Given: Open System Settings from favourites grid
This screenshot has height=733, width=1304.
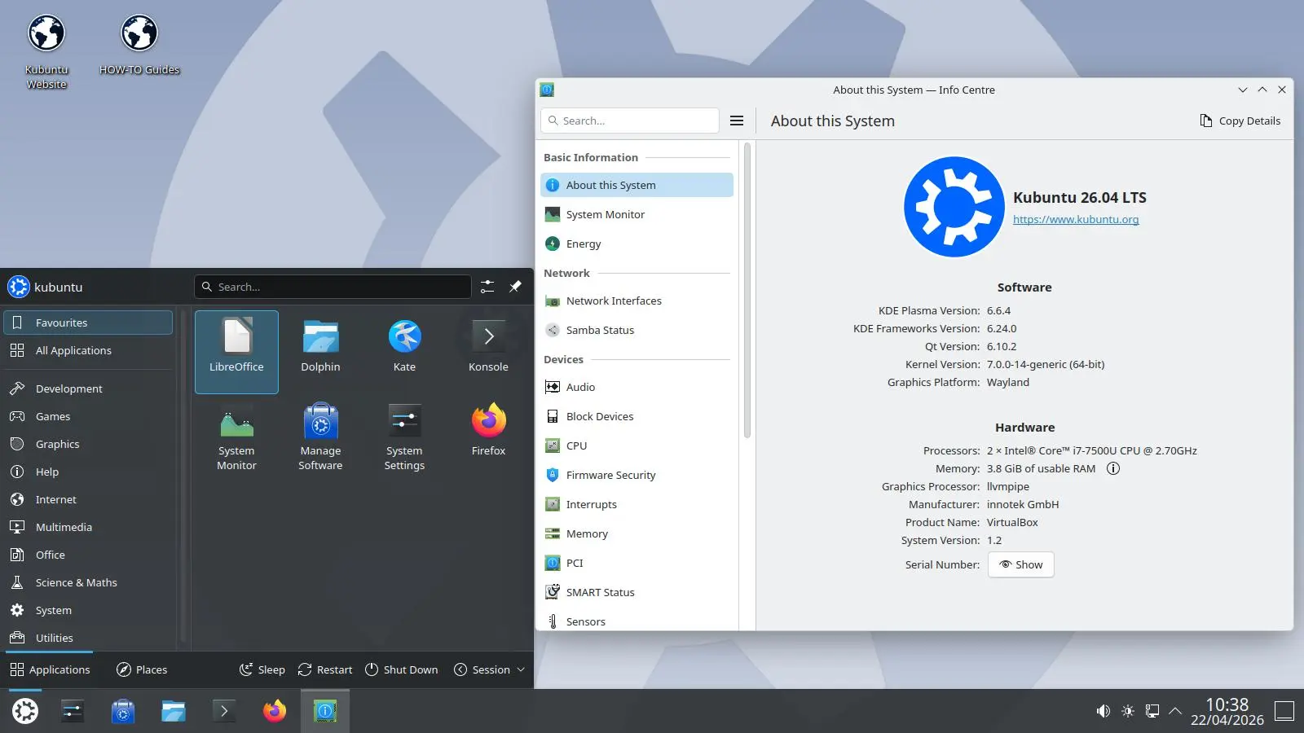Looking at the screenshot, I should [x=404, y=437].
